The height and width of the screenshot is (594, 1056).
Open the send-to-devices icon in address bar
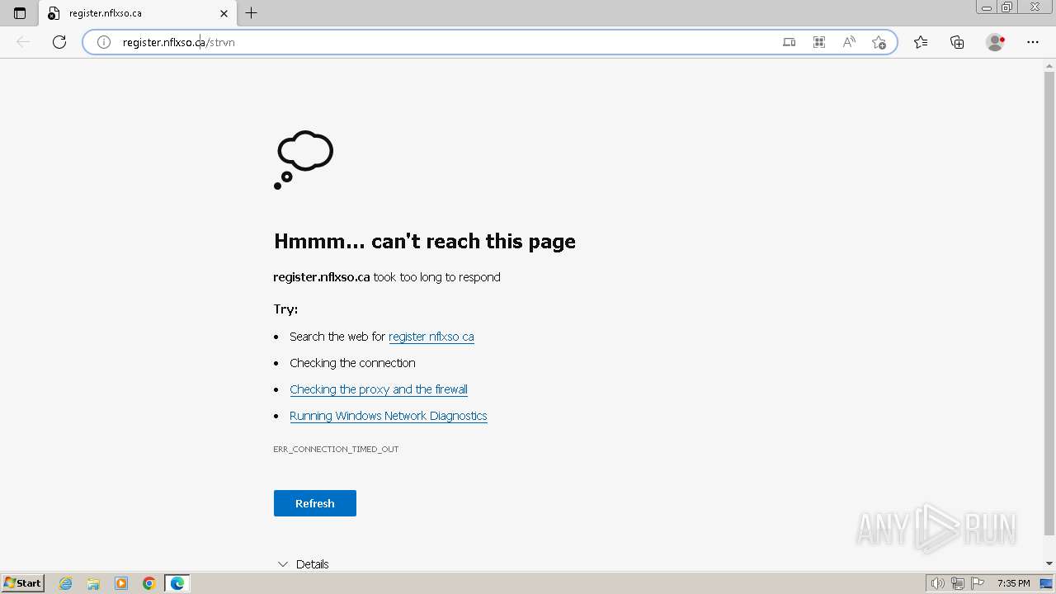point(790,42)
